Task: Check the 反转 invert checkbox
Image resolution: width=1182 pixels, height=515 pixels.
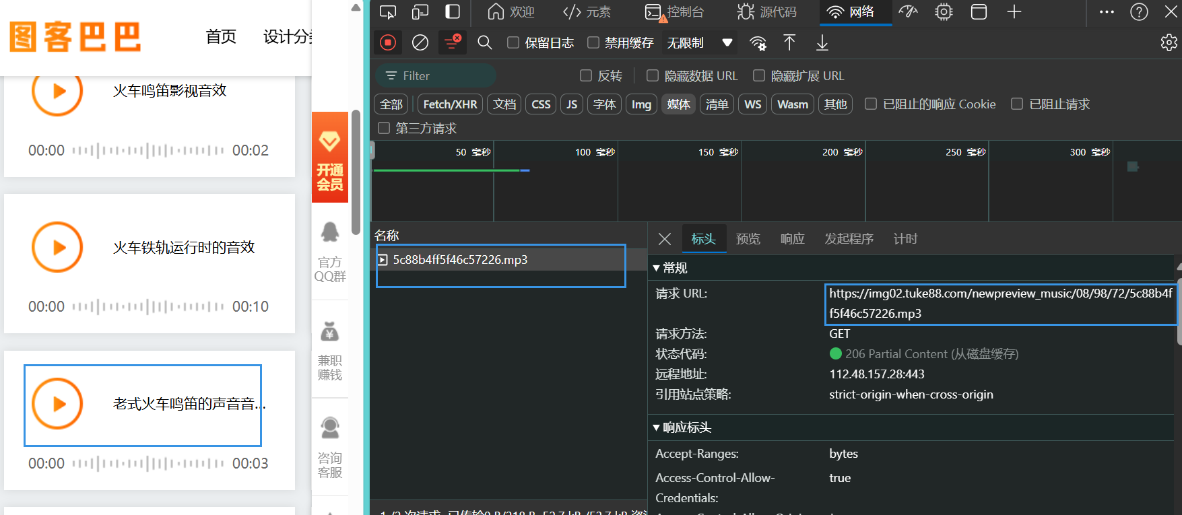Action: 586,75
